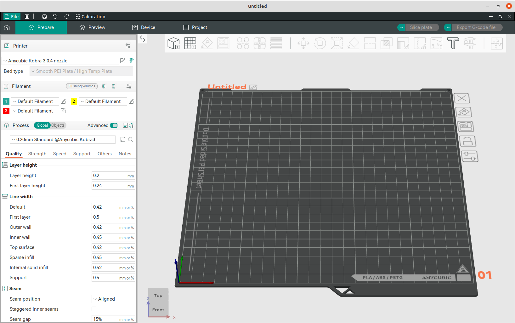Image resolution: width=515 pixels, height=323 pixels.
Task: Click the printer Wi-Fi connection icon
Action: 131,61
